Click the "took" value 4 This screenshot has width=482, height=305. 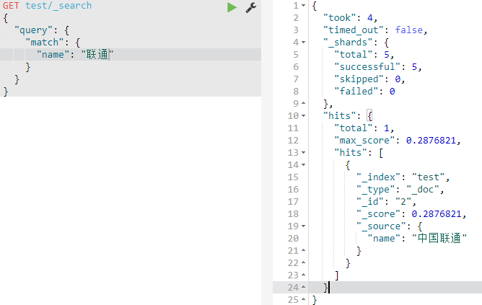tap(370, 18)
